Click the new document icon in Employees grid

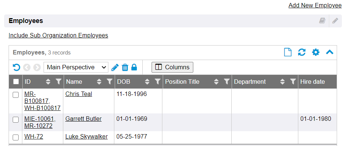pyautogui.click(x=288, y=53)
